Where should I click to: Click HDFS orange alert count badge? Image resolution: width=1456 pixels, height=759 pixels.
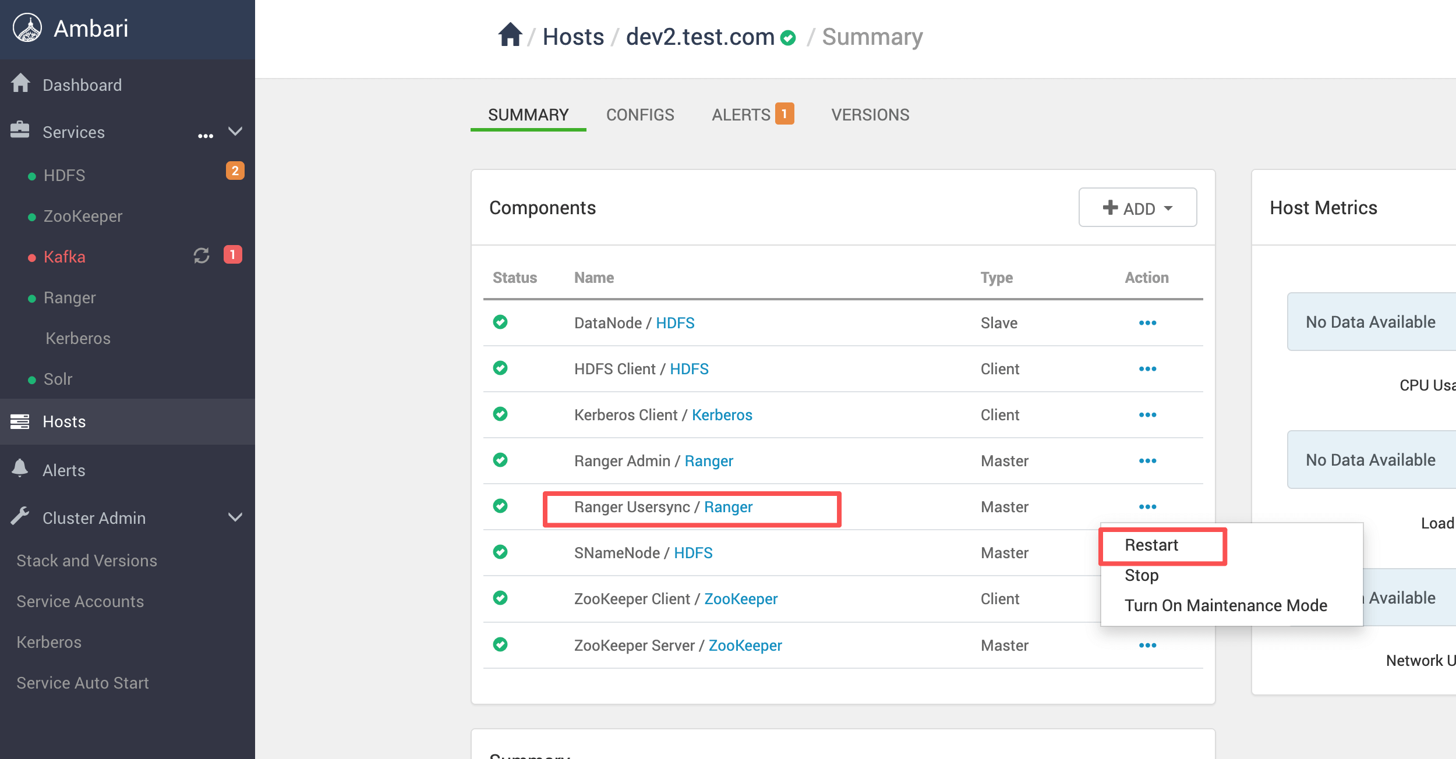[x=235, y=171]
